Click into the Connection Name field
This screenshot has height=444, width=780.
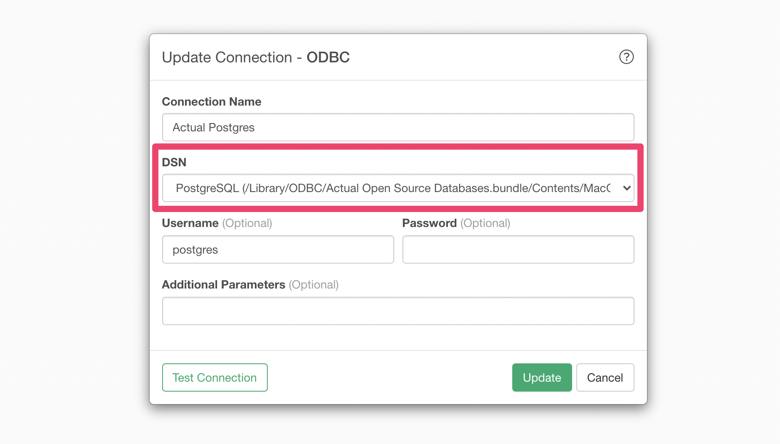click(398, 127)
